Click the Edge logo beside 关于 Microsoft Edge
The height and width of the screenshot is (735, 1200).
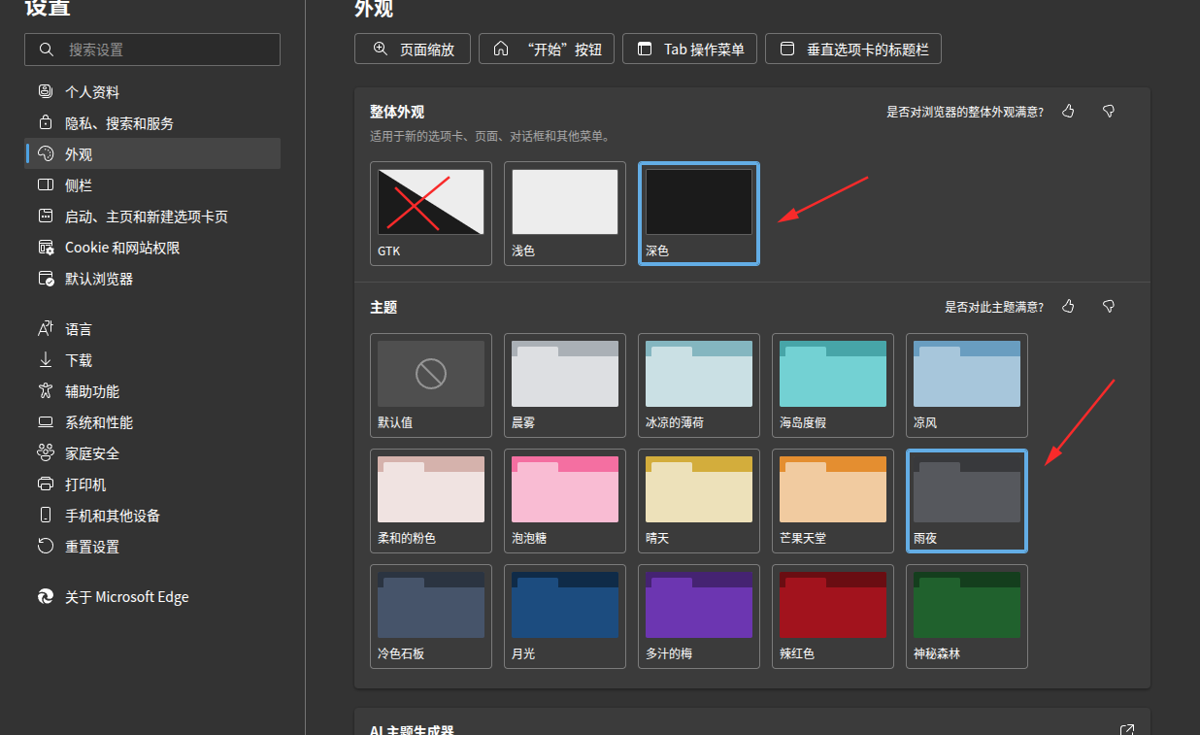(45, 597)
